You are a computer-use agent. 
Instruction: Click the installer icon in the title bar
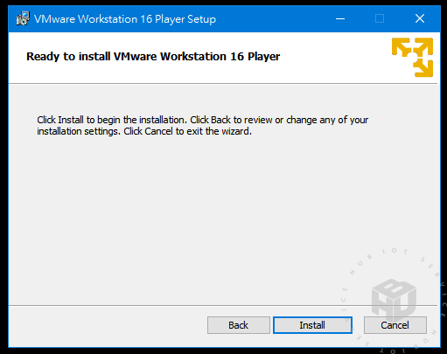[x=23, y=18]
